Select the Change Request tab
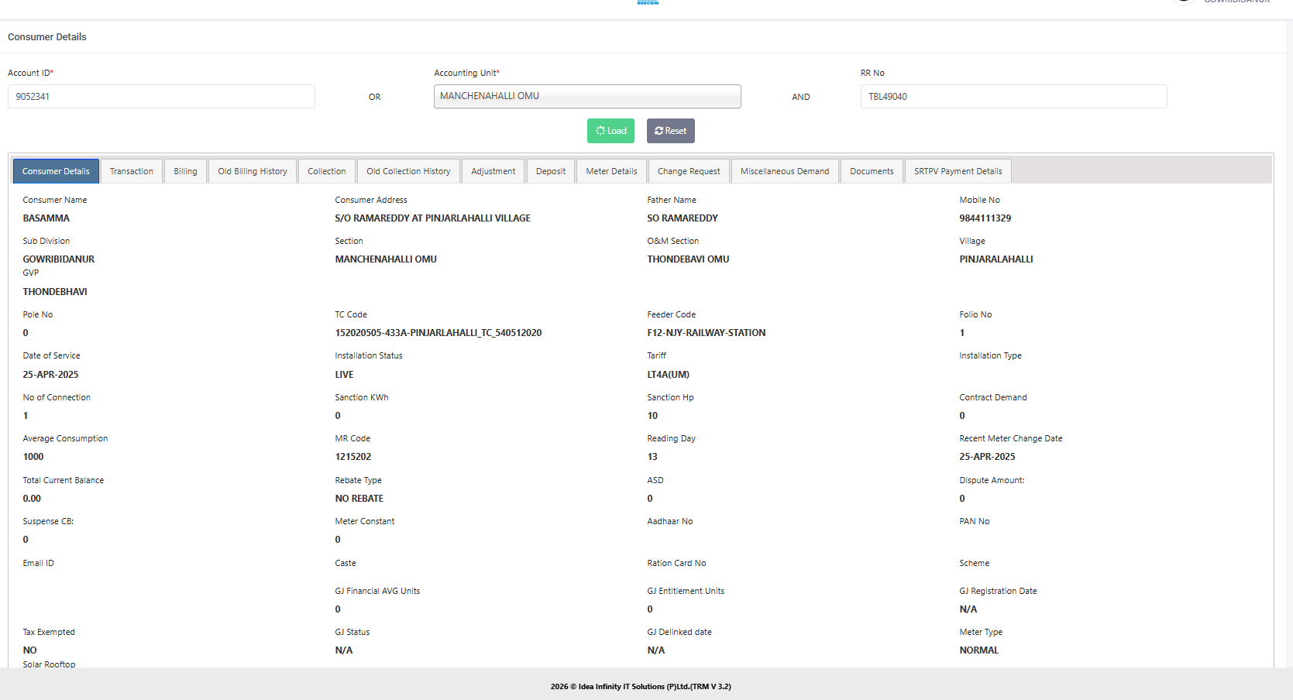The height and width of the screenshot is (700, 1293). coord(689,171)
